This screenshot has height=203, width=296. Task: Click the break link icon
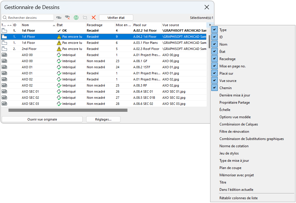68,18
